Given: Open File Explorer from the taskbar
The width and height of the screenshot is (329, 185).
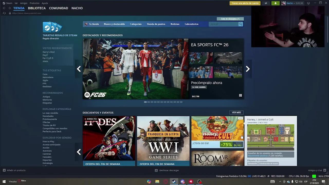Looking at the screenshot, I should (x=157, y=182).
